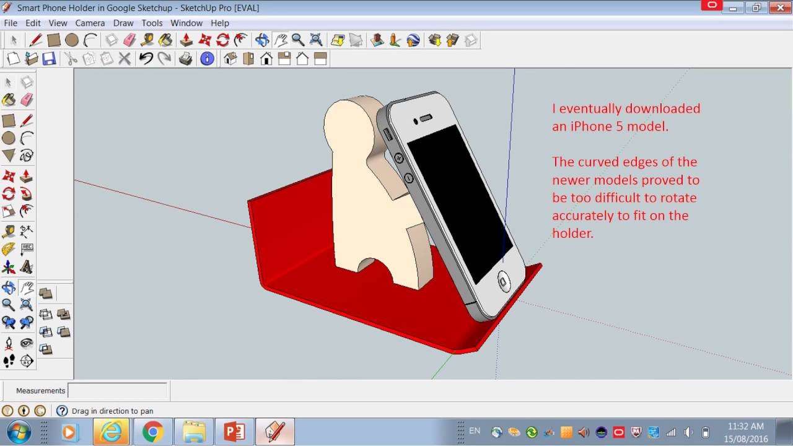
Task: Click the Copy icon in the standard toolbar
Action: (x=89, y=59)
